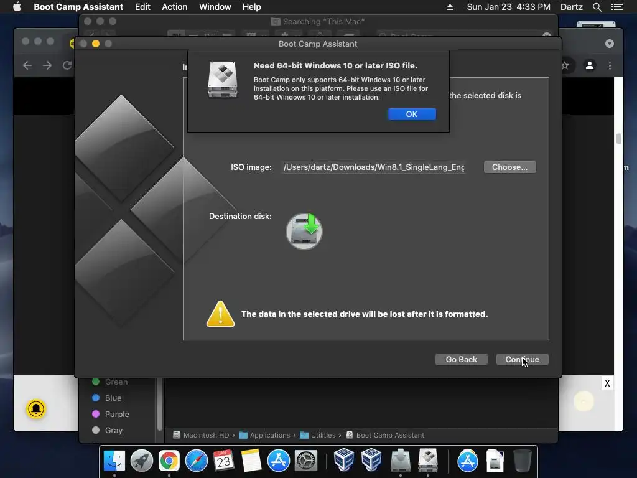Open Applications stack left of document stack
This screenshot has height=478, width=637.
(x=468, y=461)
